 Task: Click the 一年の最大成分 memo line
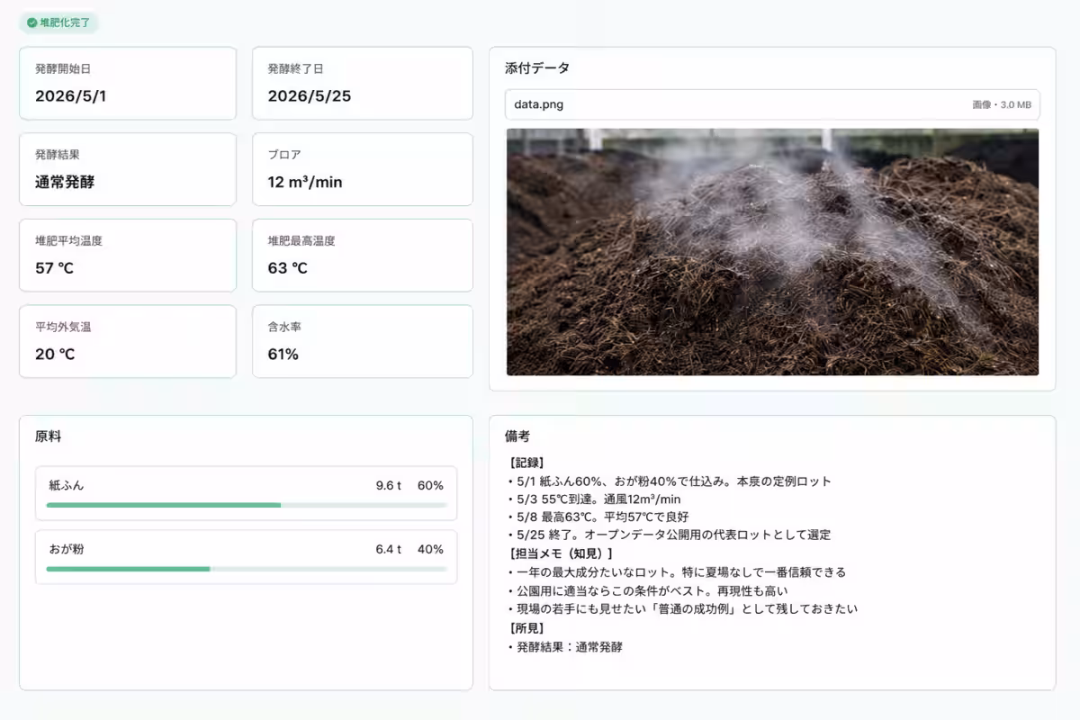[x=676, y=572]
